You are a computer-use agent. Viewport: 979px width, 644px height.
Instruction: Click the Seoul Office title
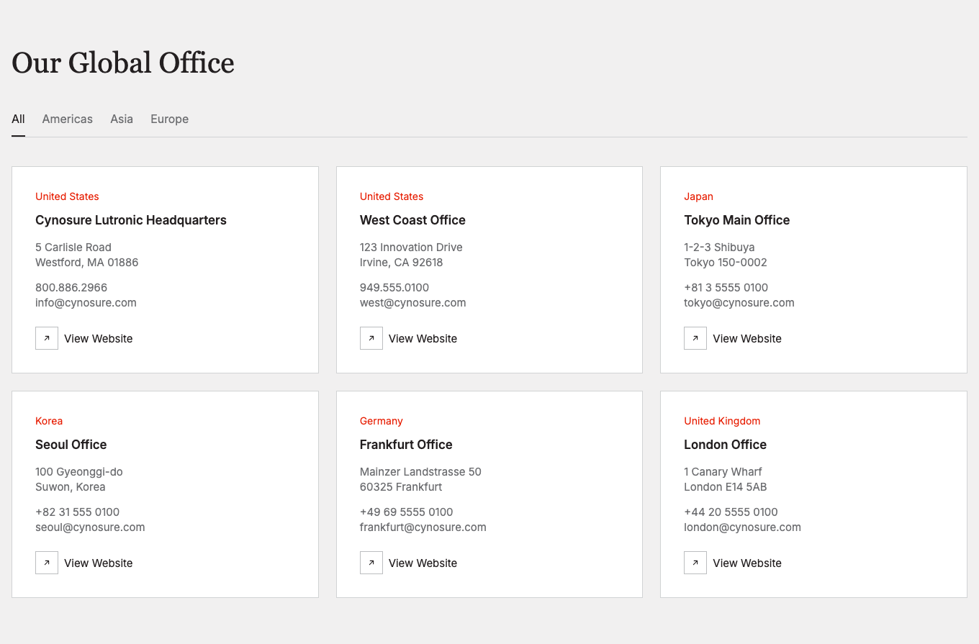(x=71, y=445)
